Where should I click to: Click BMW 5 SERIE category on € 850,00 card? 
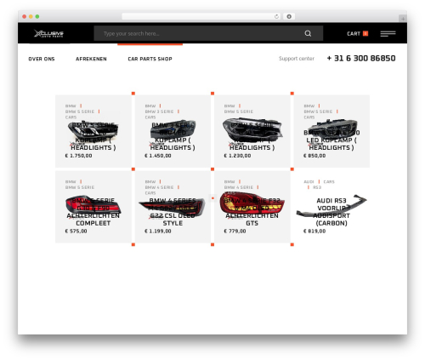318,111
